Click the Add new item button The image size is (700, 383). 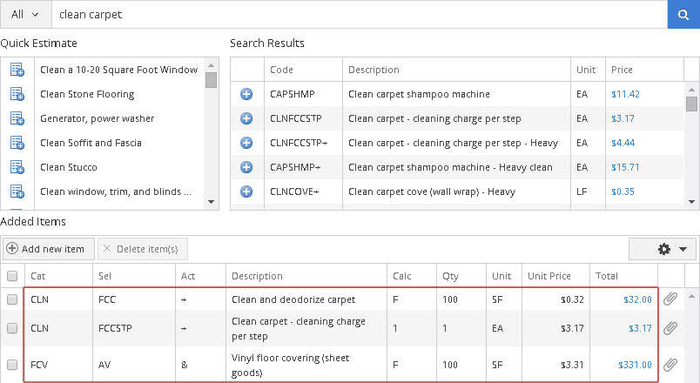tap(48, 249)
